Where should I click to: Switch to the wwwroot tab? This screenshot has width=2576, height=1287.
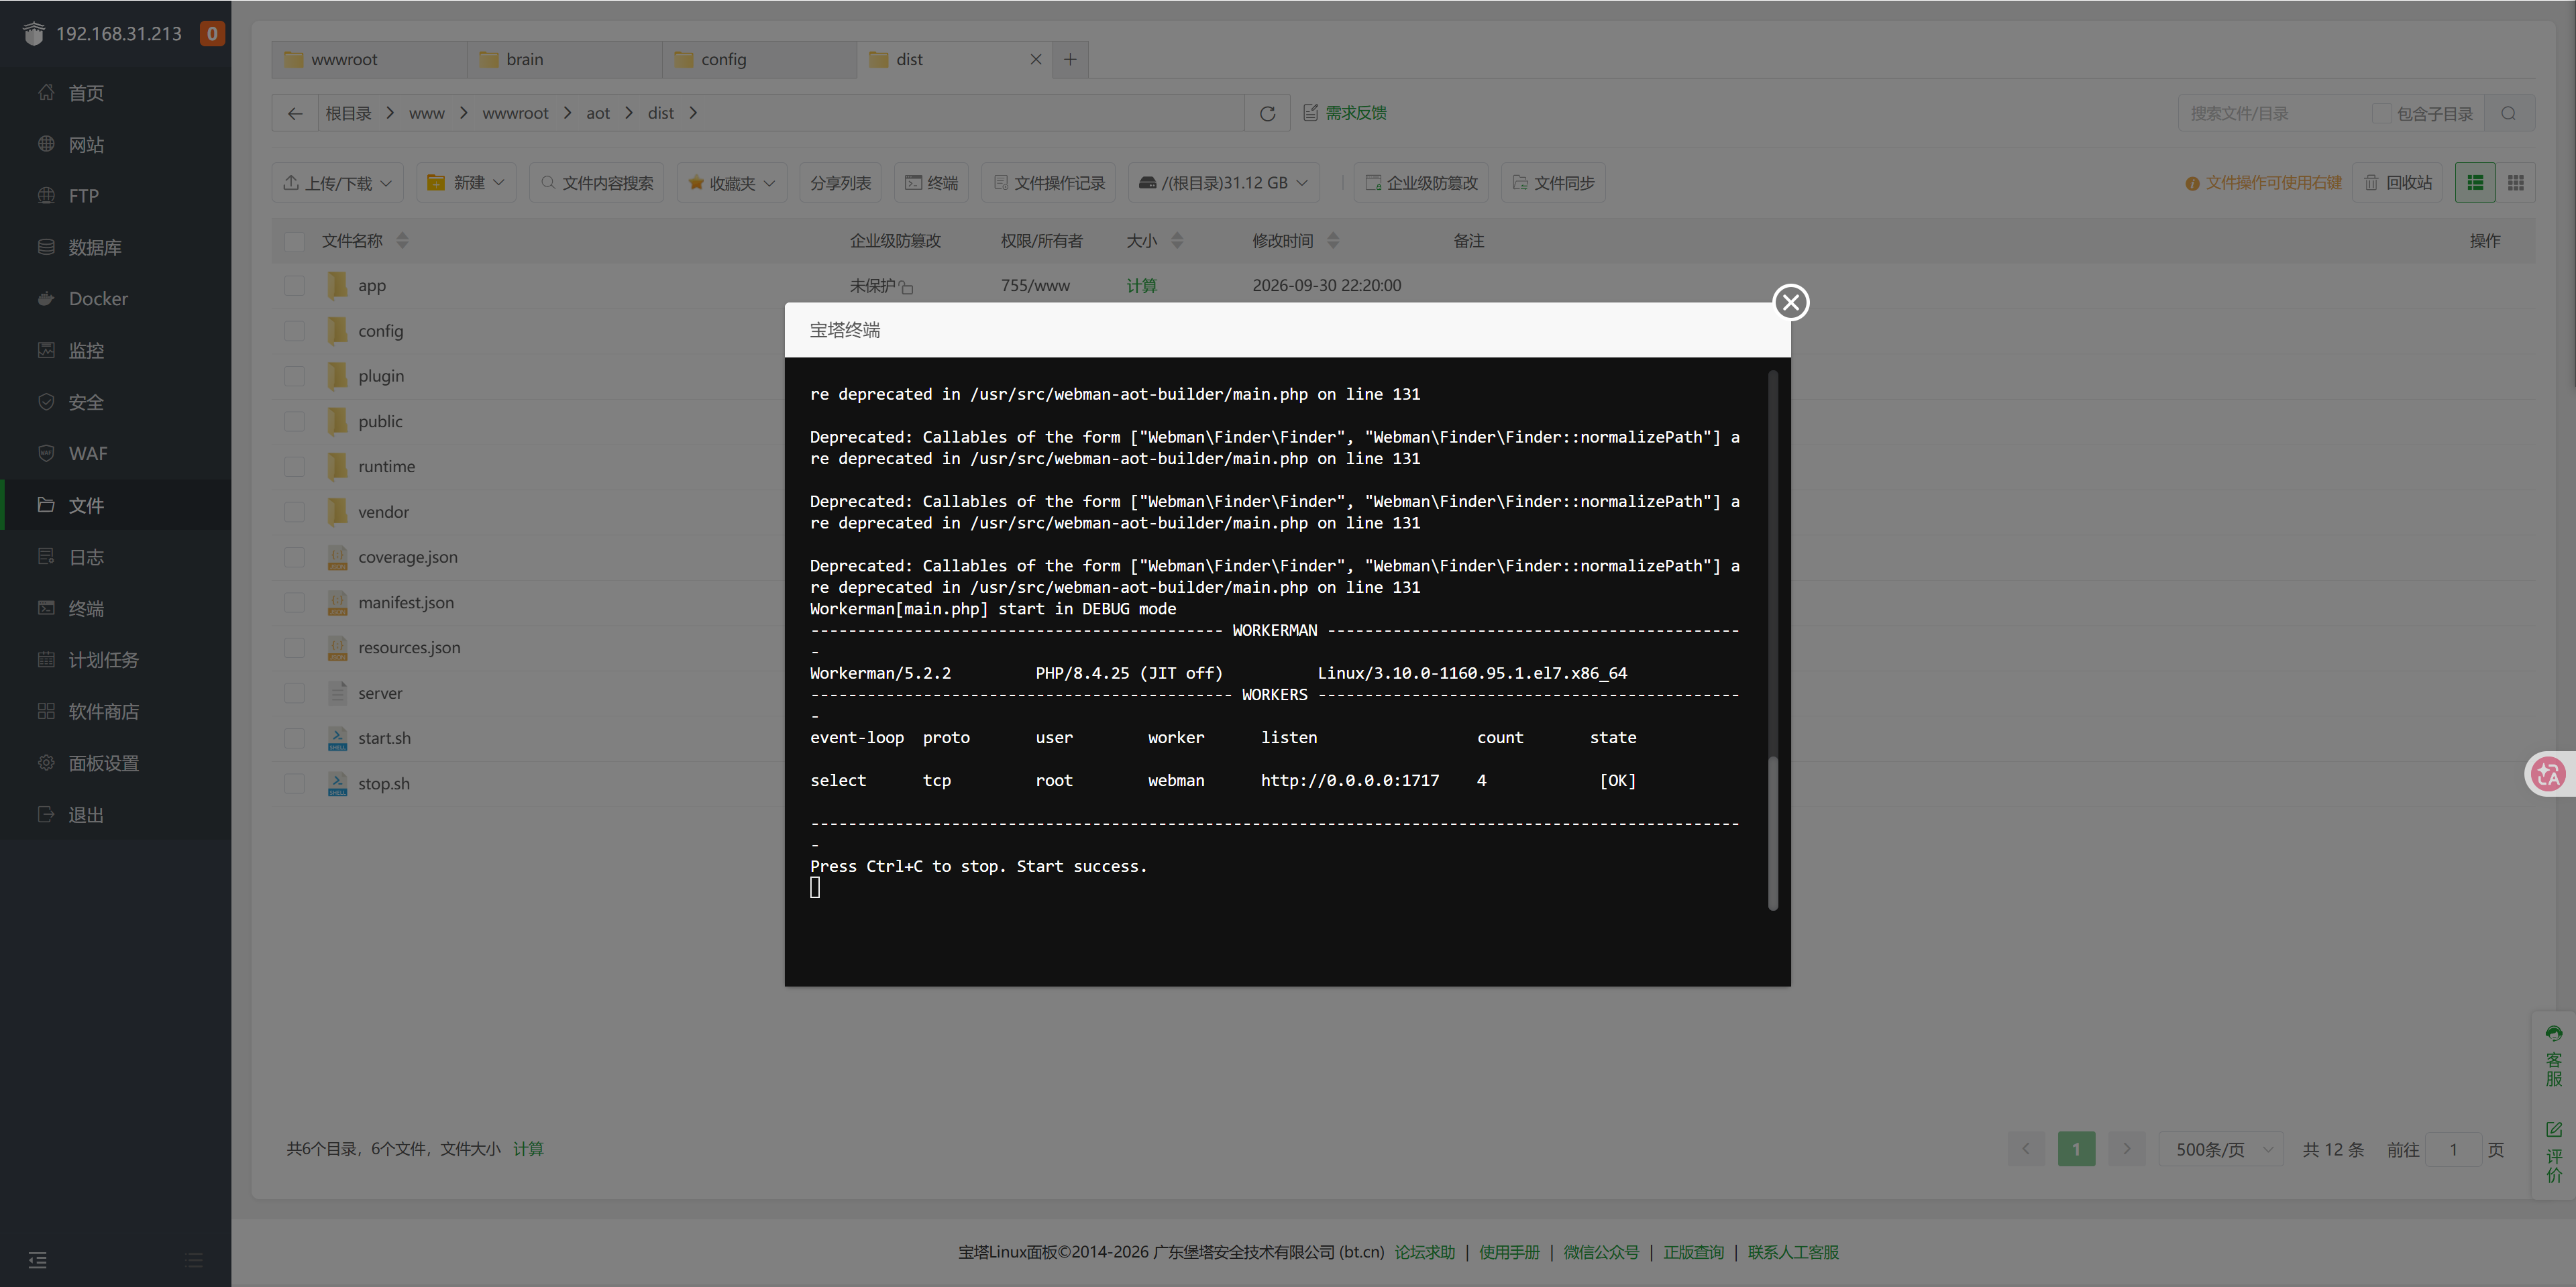coord(368,59)
